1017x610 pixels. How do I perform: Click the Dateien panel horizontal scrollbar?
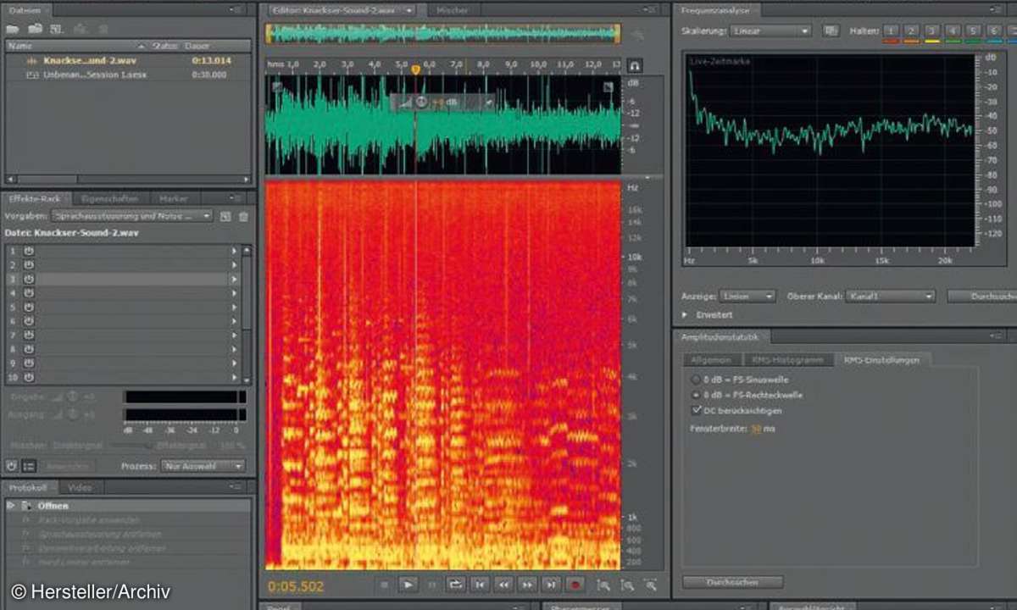(129, 180)
